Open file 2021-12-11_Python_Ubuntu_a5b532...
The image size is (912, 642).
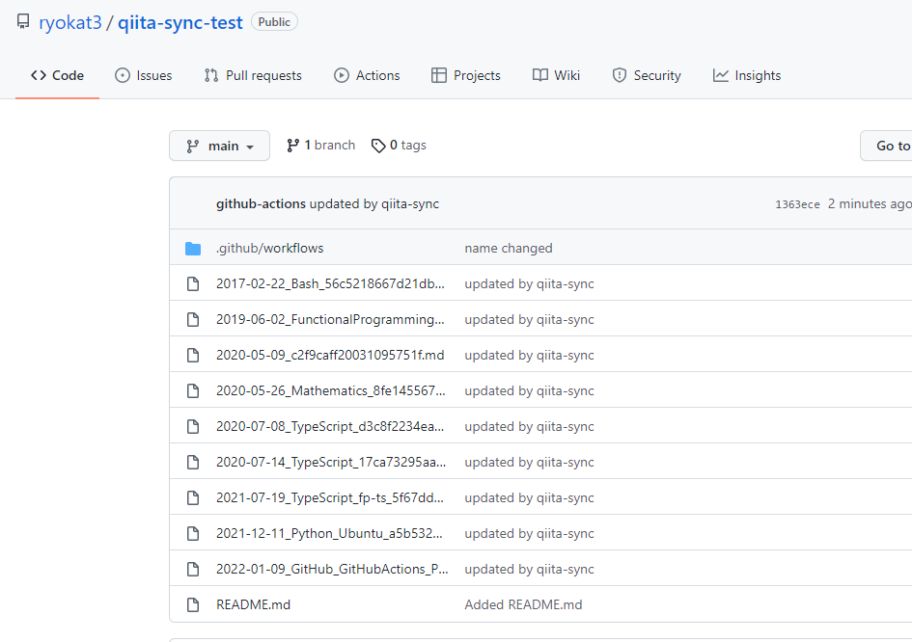[330, 533]
